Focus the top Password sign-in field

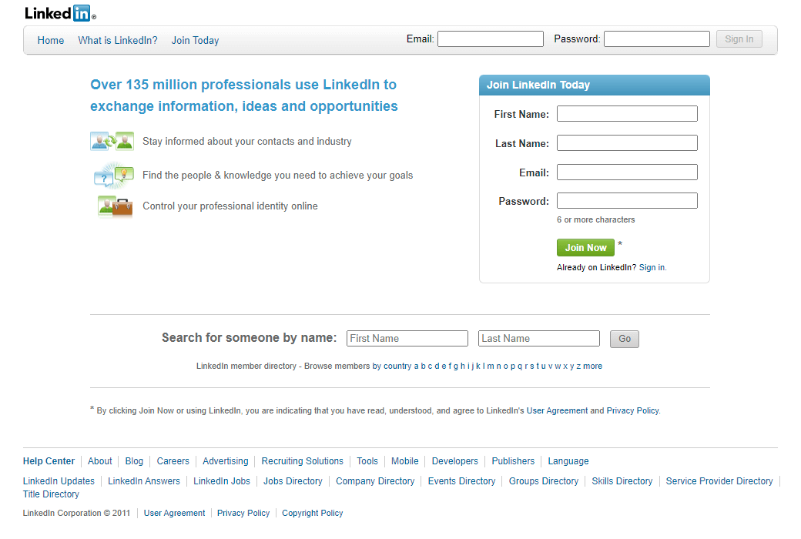656,38
